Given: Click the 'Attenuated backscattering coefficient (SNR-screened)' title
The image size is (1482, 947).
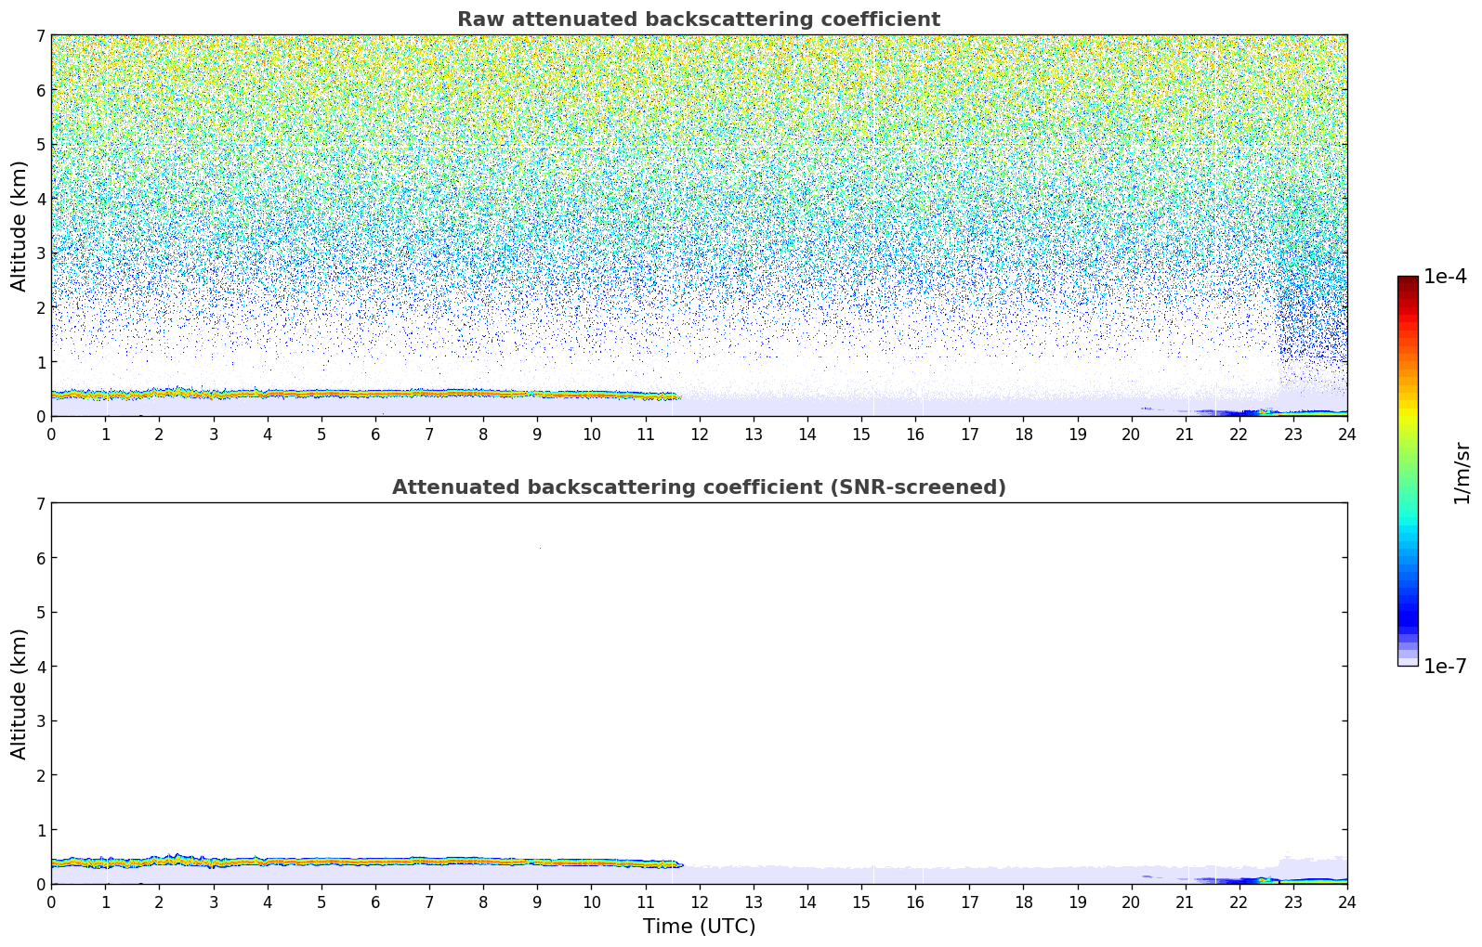Looking at the screenshot, I should click(x=698, y=487).
